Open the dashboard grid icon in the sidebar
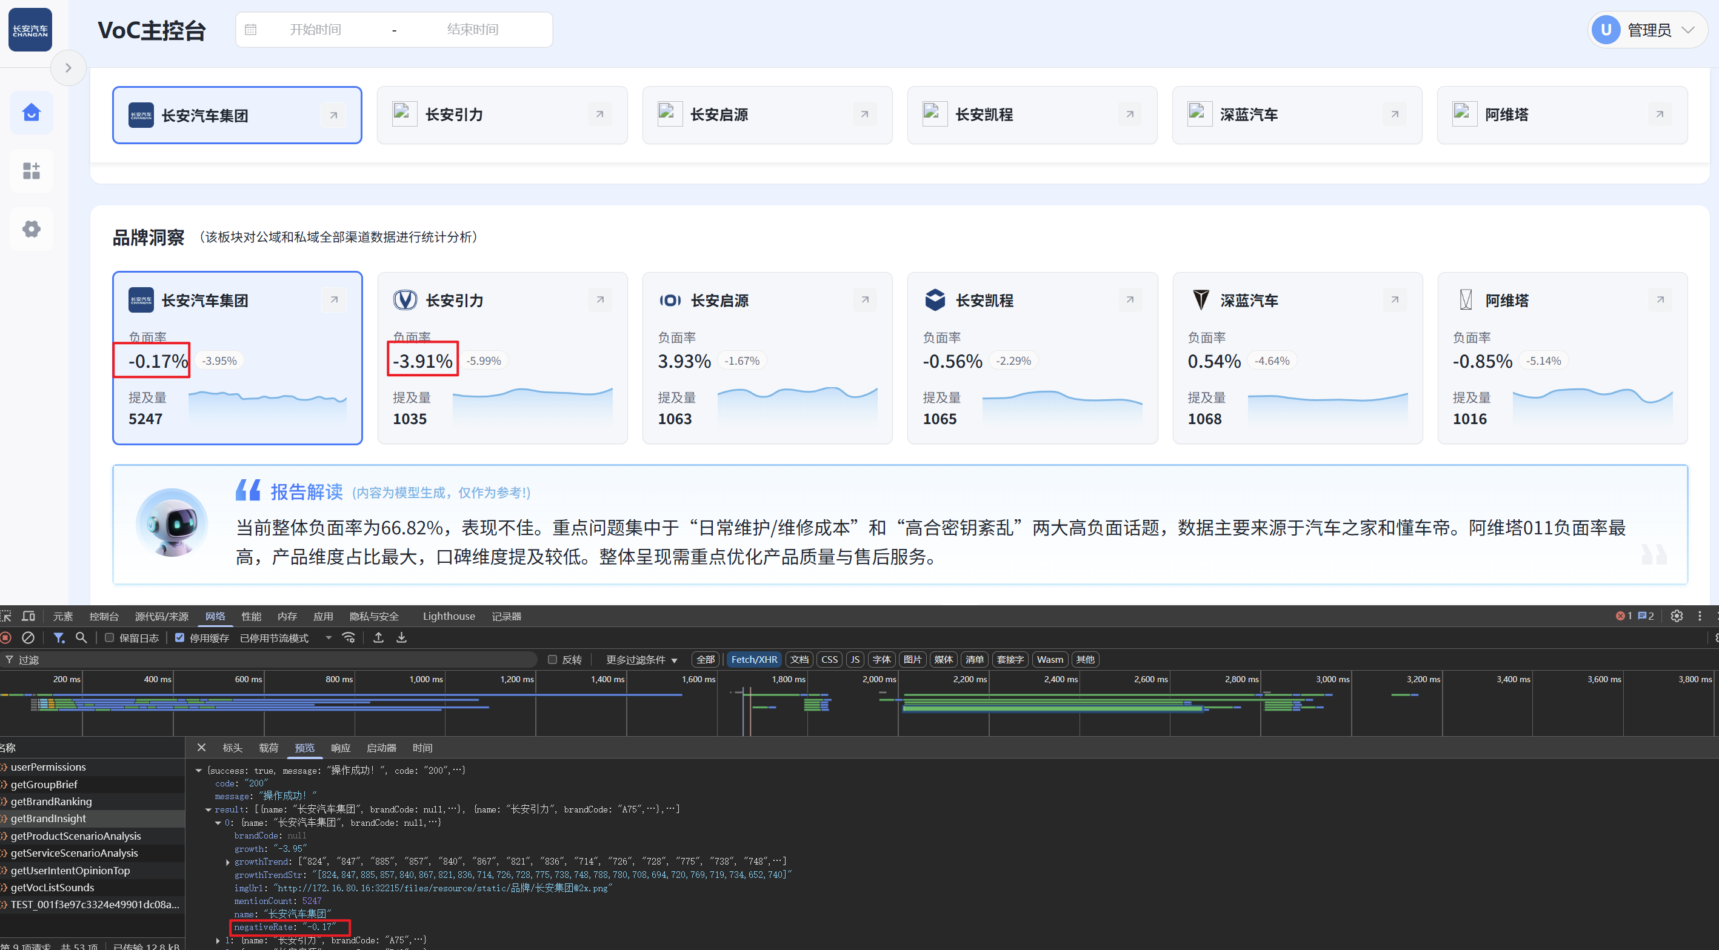The image size is (1719, 950). click(x=32, y=171)
